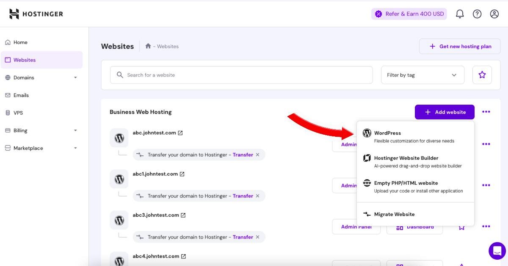Expand the Billing sidebar caret
This screenshot has width=508, height=266.
[75, 130]
